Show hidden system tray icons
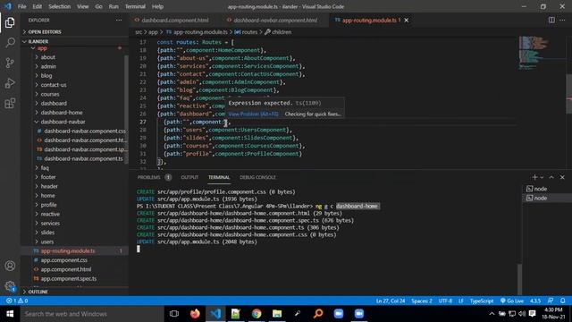 (492, 314)
